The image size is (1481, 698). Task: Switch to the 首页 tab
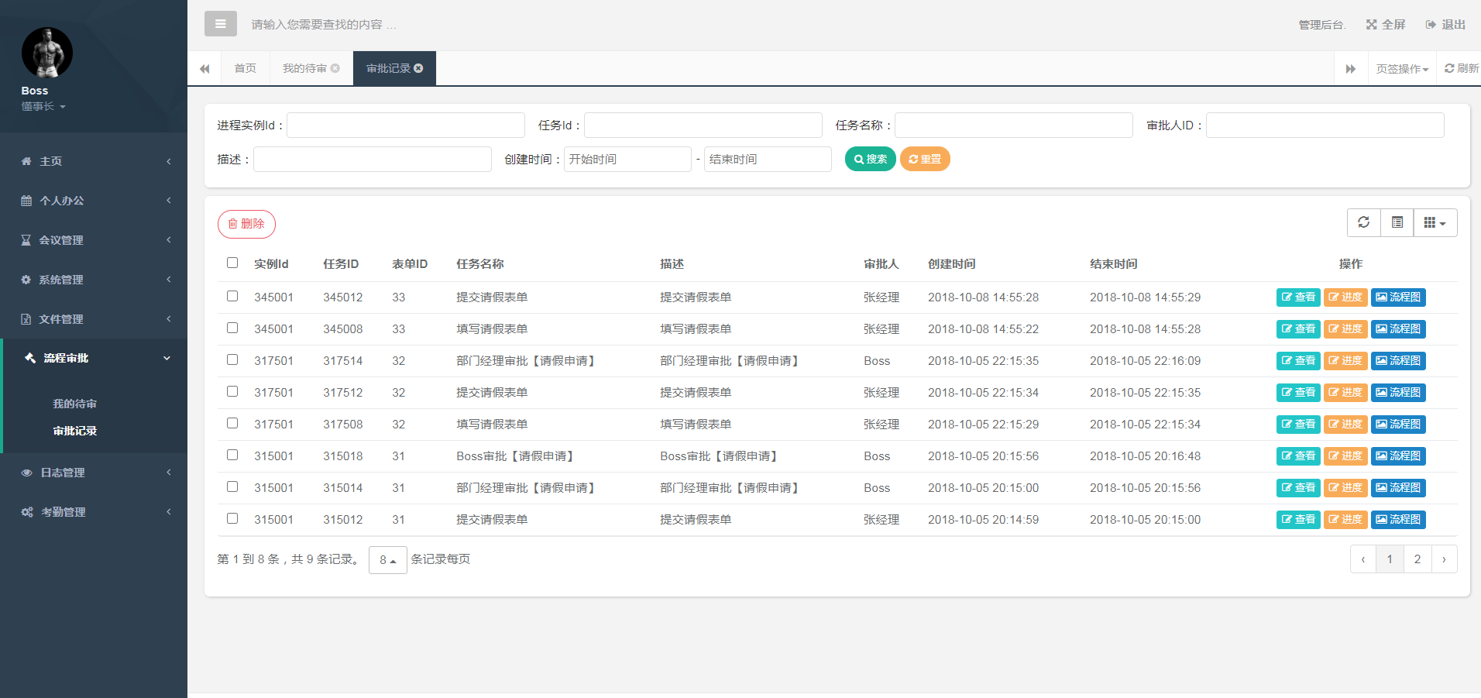[246, 68]
